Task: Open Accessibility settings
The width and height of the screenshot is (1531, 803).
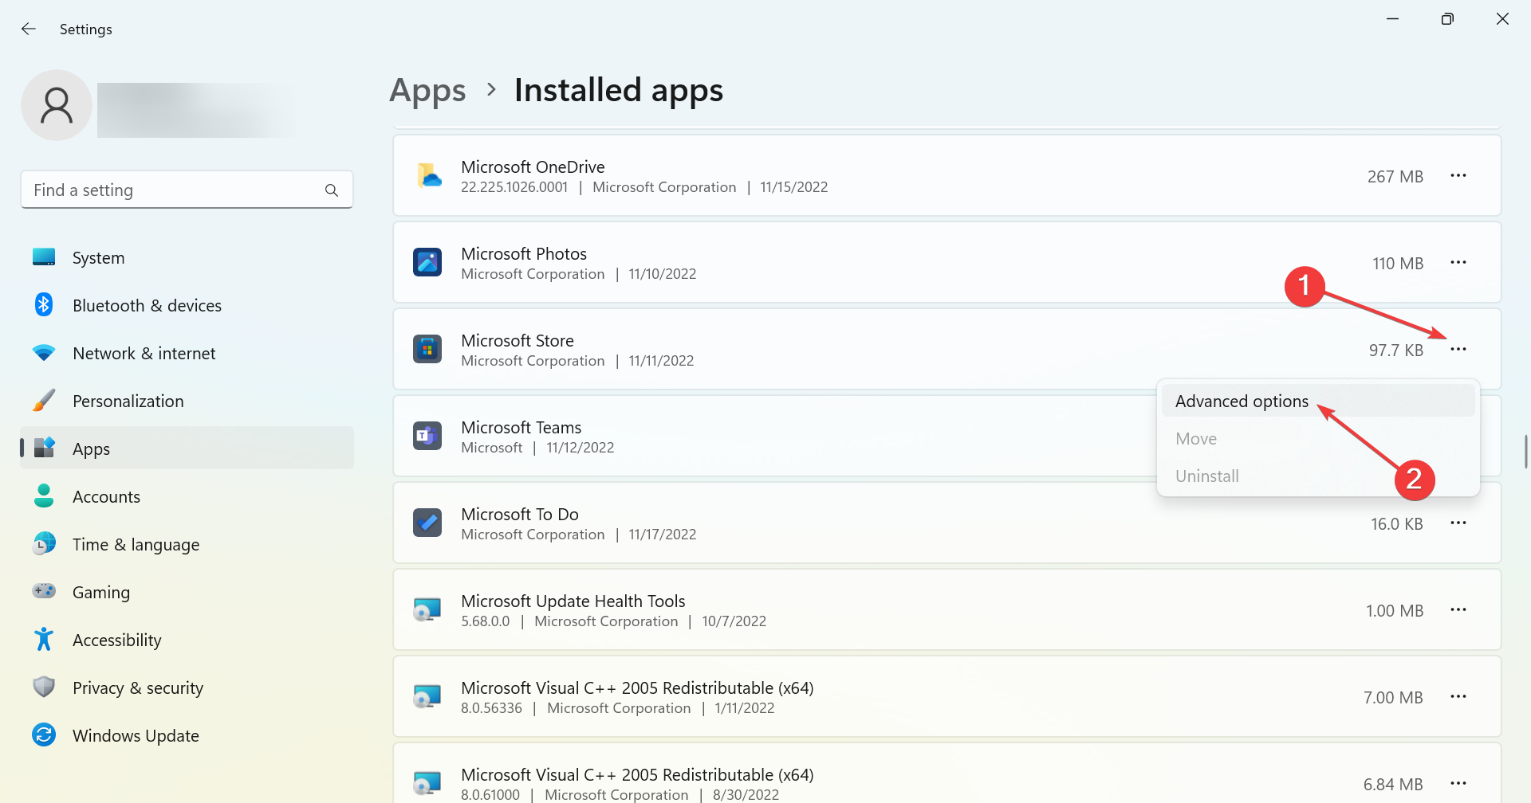Action: (x=187, y=640)
